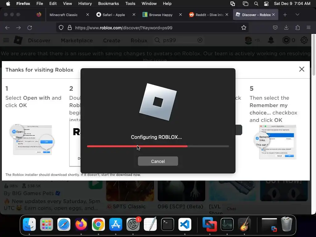Viewport: 316px width, 237px height.
Task: Bookmark this page with the star
Action: point(244,27)
